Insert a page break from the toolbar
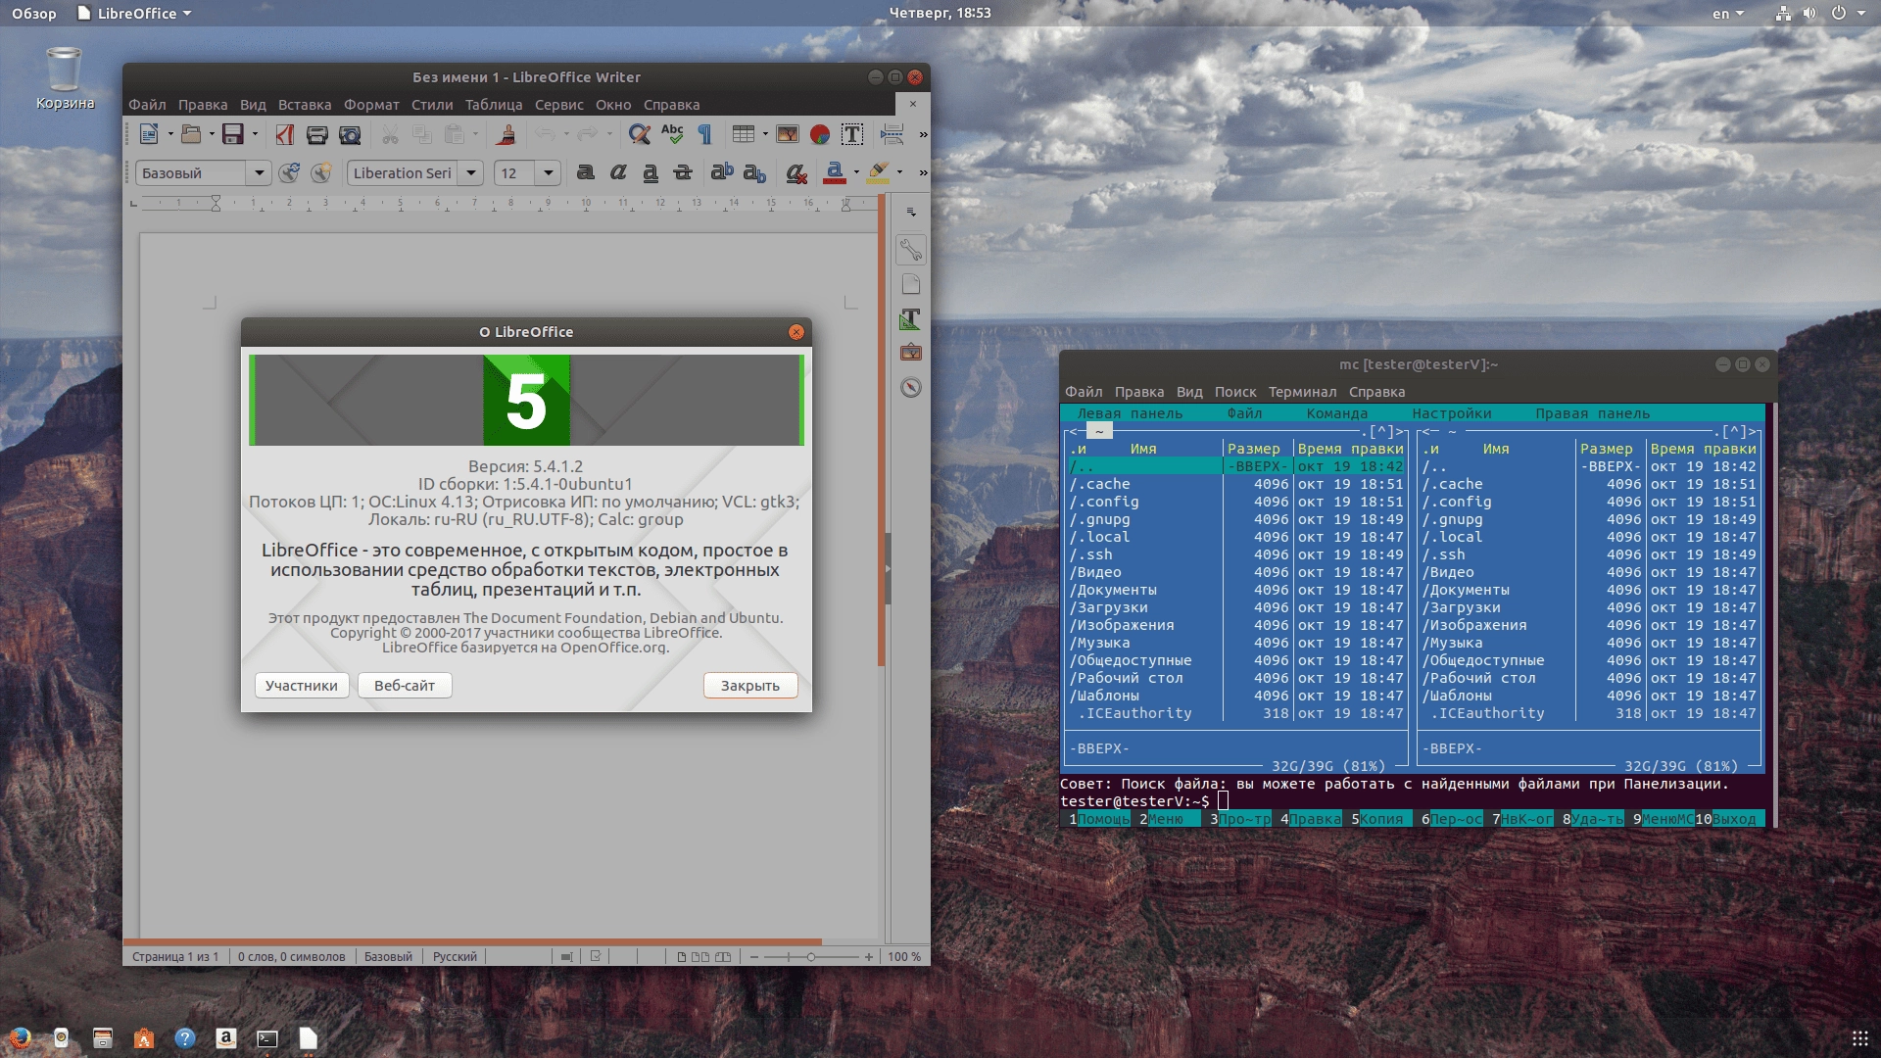Viewport: 1881px width, 1058px height. tap(892, 134)
